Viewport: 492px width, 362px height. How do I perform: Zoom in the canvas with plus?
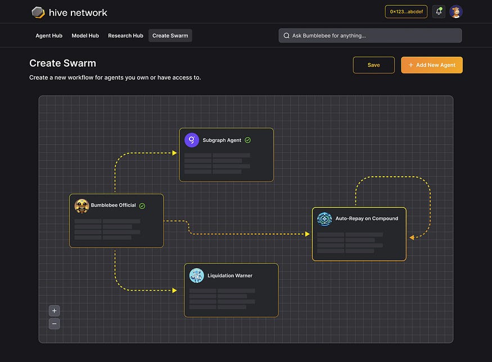tap(55, 310)
